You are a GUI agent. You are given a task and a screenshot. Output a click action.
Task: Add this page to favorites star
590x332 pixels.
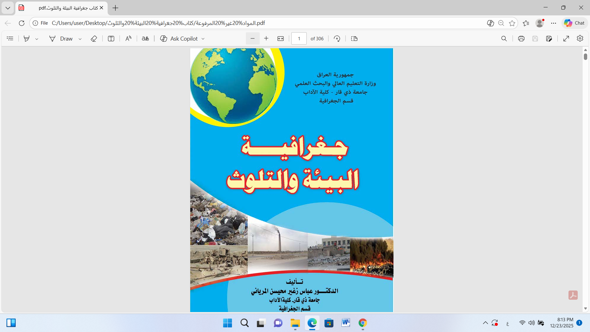pyautogui.click(x=512, y=23)
